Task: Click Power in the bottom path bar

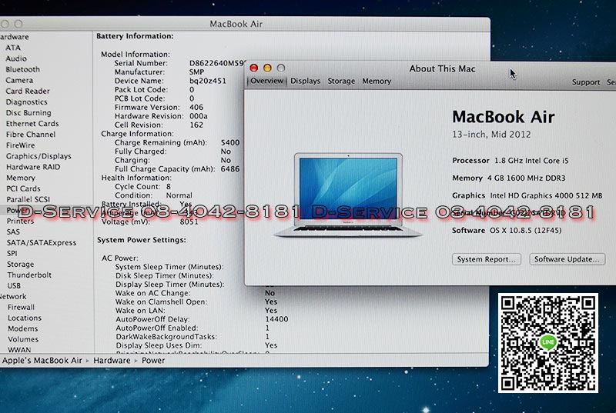Action: pos(153,361)
